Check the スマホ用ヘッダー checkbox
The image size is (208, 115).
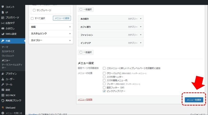coord(104,77)
